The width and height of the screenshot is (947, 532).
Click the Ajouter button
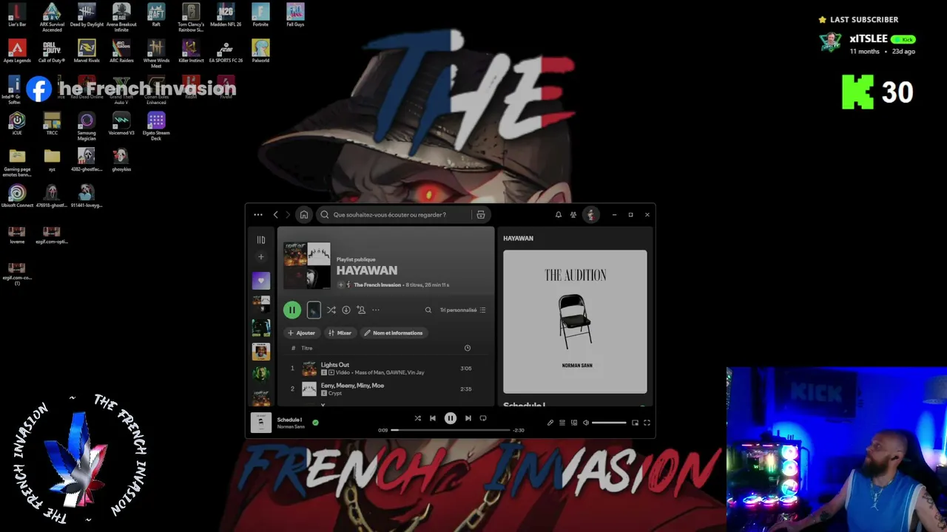pyautogui.click(x=302, y=333)
